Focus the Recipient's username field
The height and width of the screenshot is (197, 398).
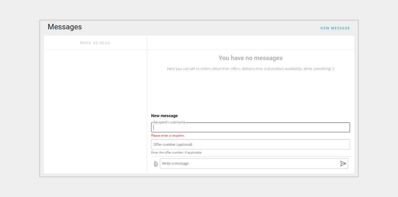click(x=250, y=127)
